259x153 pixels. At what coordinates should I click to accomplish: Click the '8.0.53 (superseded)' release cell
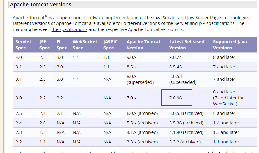tap(183, 79)
